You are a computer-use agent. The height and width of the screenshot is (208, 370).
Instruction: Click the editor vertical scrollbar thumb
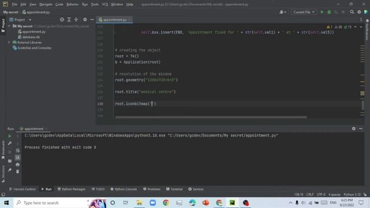point(362,105)
